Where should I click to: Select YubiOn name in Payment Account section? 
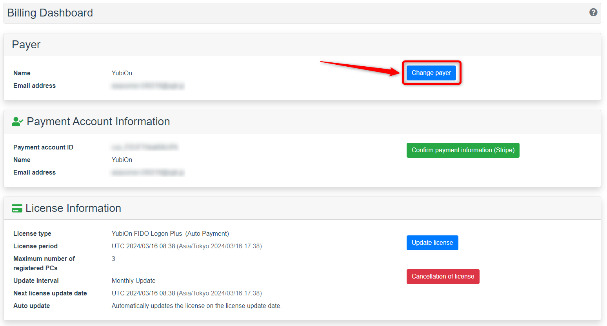click(122, 160)
